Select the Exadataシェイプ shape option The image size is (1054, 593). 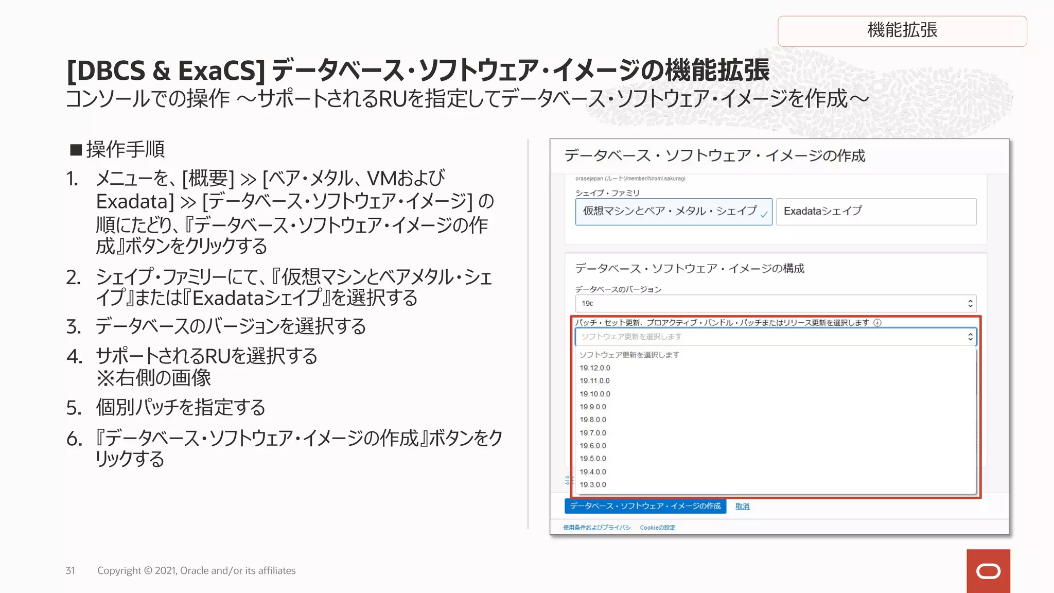tap(875, 212)
